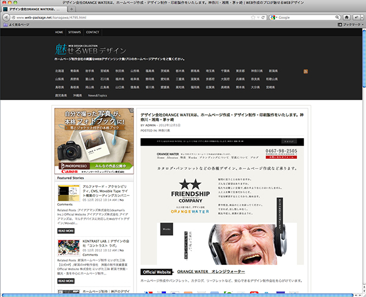The width and height of the screenshot is (366, 297).
Task: Open the 東京都 prefecture link
Action: (240, 71)
